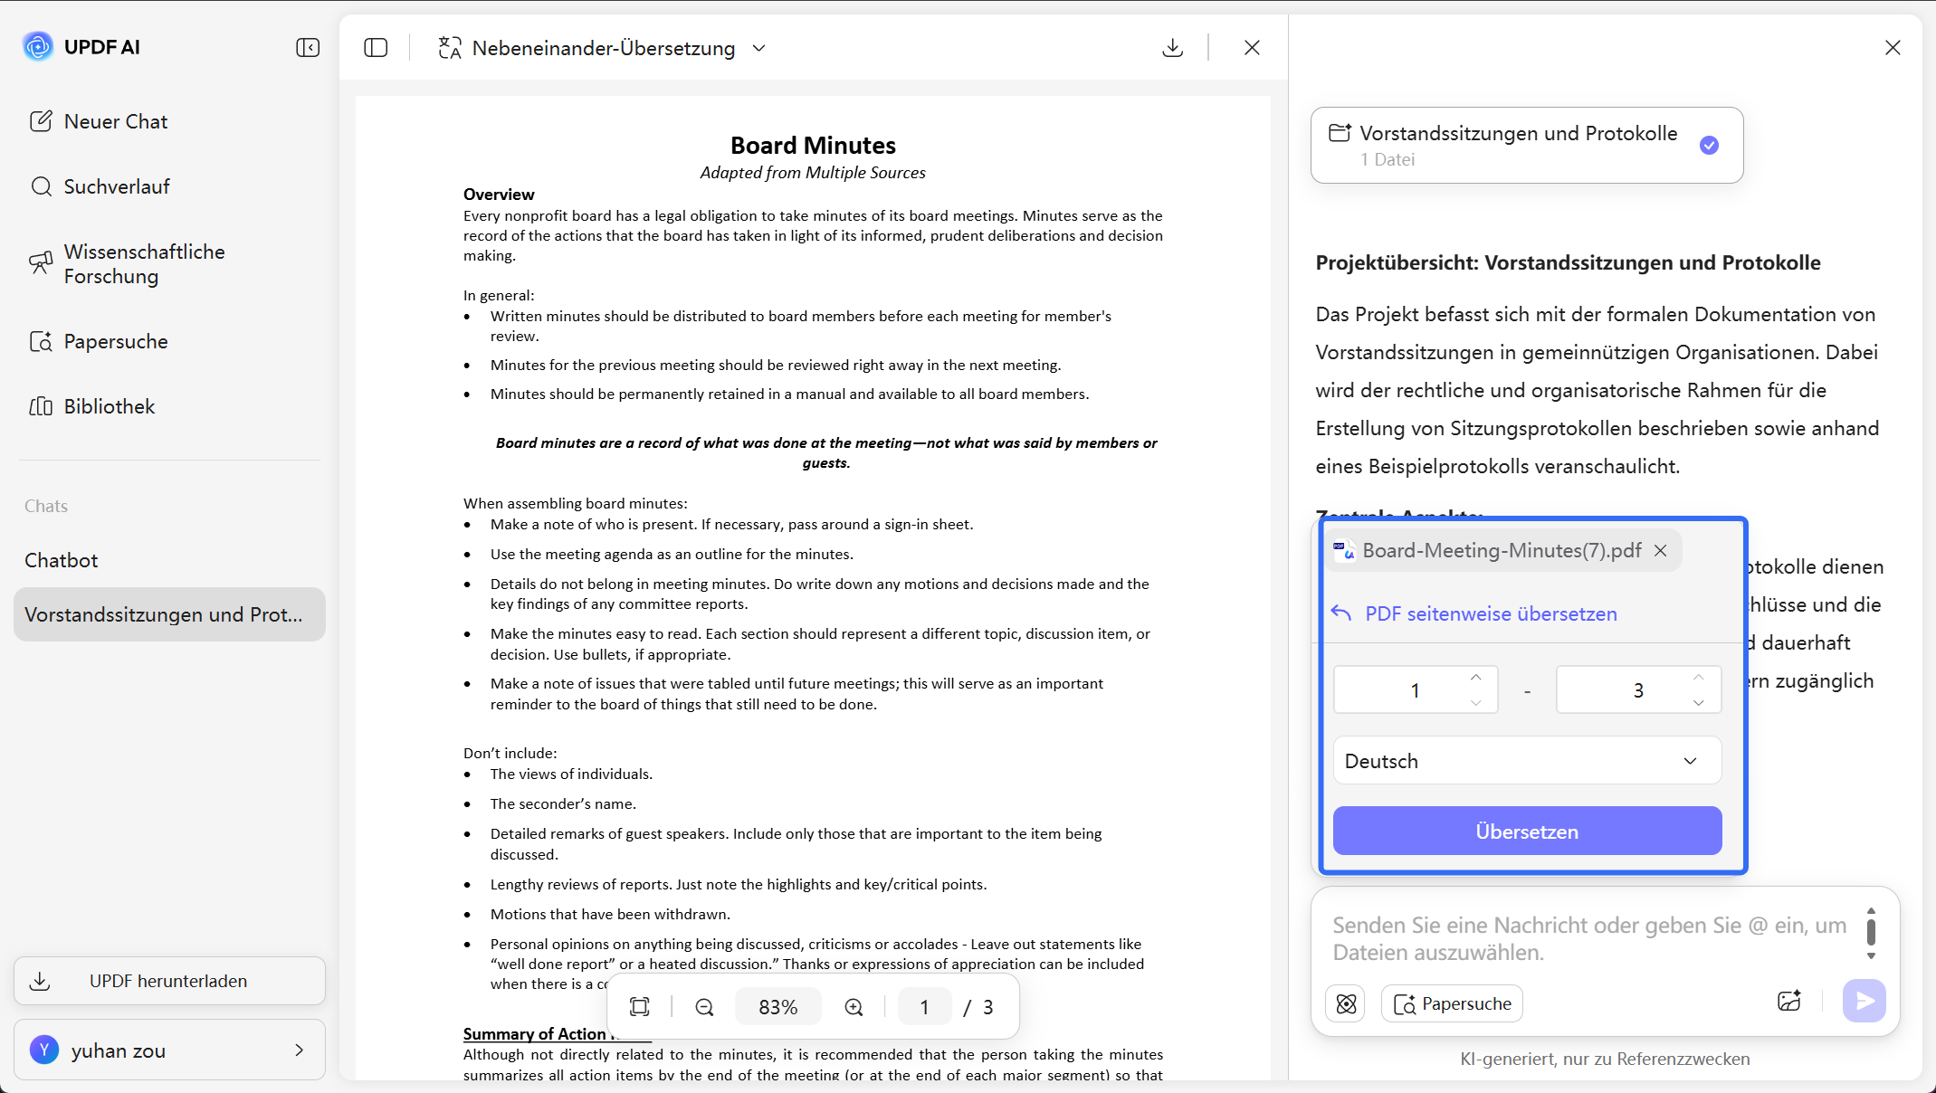The image size is (1936, 1093).
Task: Send the chat message
Action: click(1864, 1001)
